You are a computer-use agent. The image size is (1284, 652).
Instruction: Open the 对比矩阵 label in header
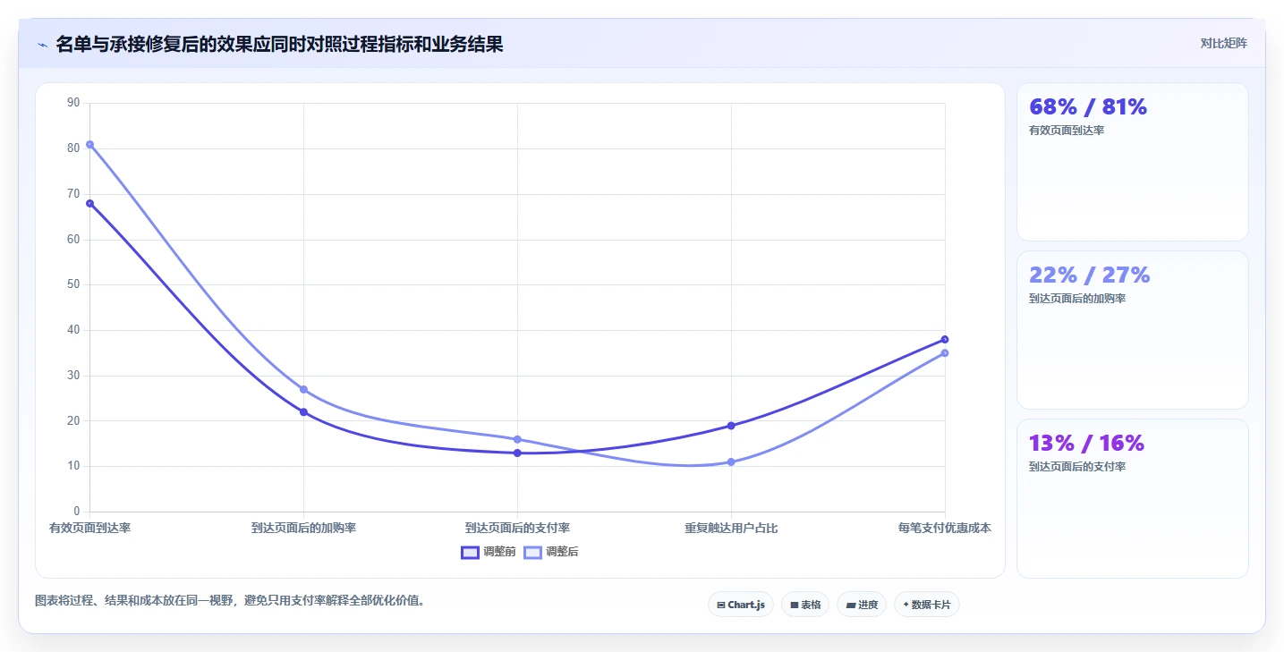(1223, 43)
